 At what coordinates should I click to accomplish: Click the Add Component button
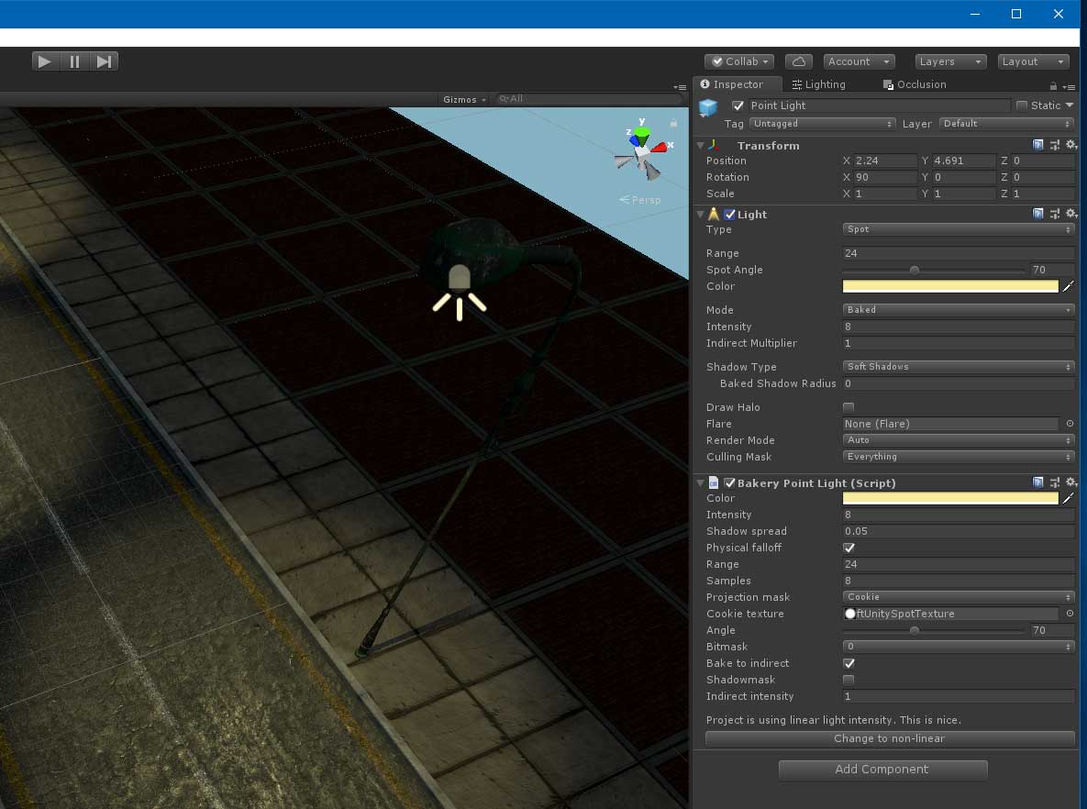882,770
